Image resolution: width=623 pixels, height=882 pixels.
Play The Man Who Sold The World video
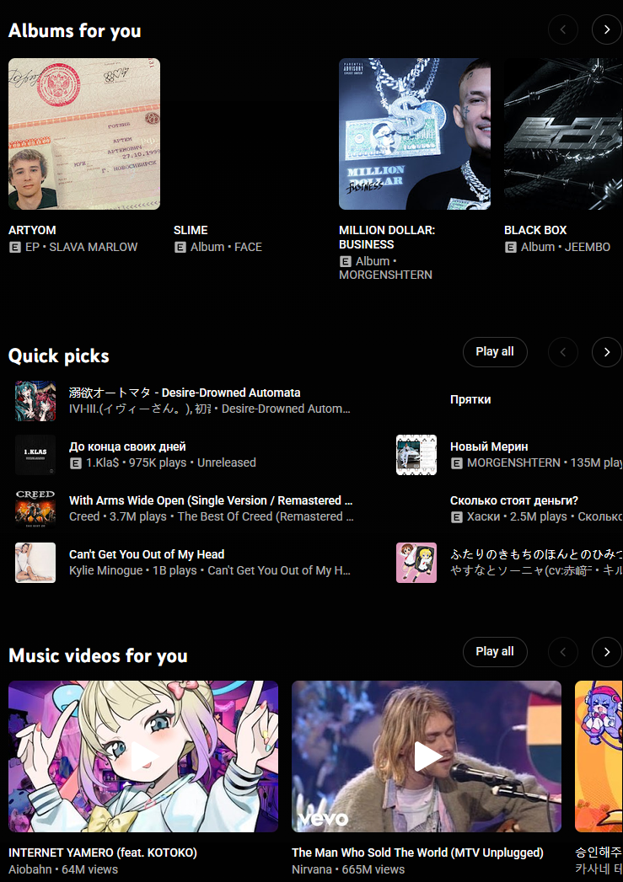427,756
